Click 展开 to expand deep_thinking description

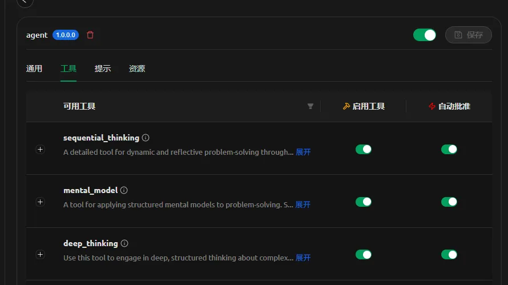pyautogui.click(x=303, y=258)
